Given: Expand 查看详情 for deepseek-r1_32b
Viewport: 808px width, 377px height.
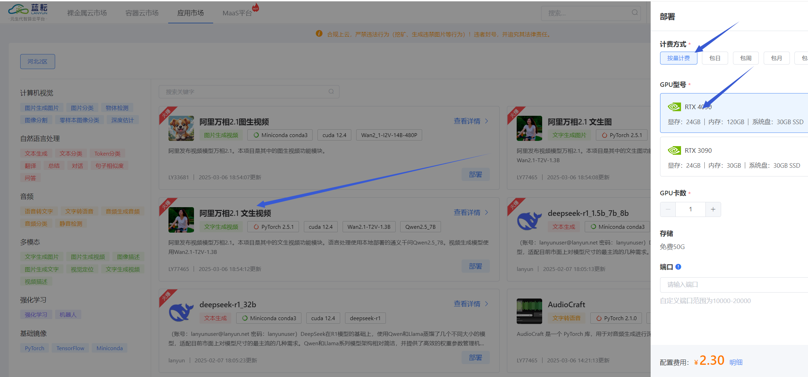Looking at the screenshot, I should click(471, 304).
